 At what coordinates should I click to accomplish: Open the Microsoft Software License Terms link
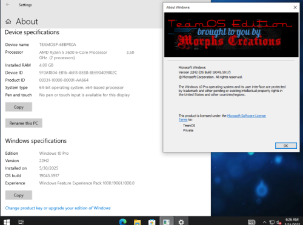(247, 116)
